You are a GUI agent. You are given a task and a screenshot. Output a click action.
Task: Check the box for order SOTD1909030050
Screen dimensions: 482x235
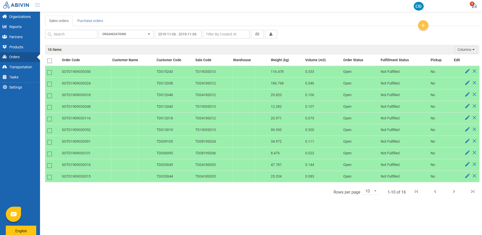tap(50, 72)
